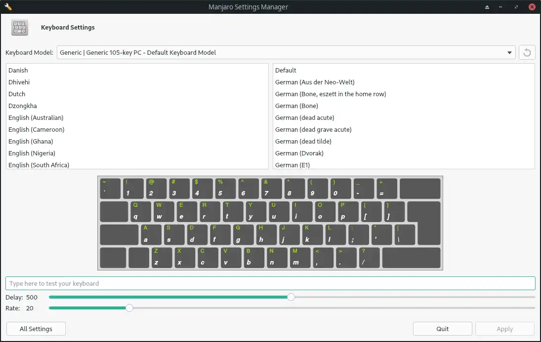Open the Keyboard Model dropdown
The height and width of the screenshot is (342, 541).
(x=286, y=52)
